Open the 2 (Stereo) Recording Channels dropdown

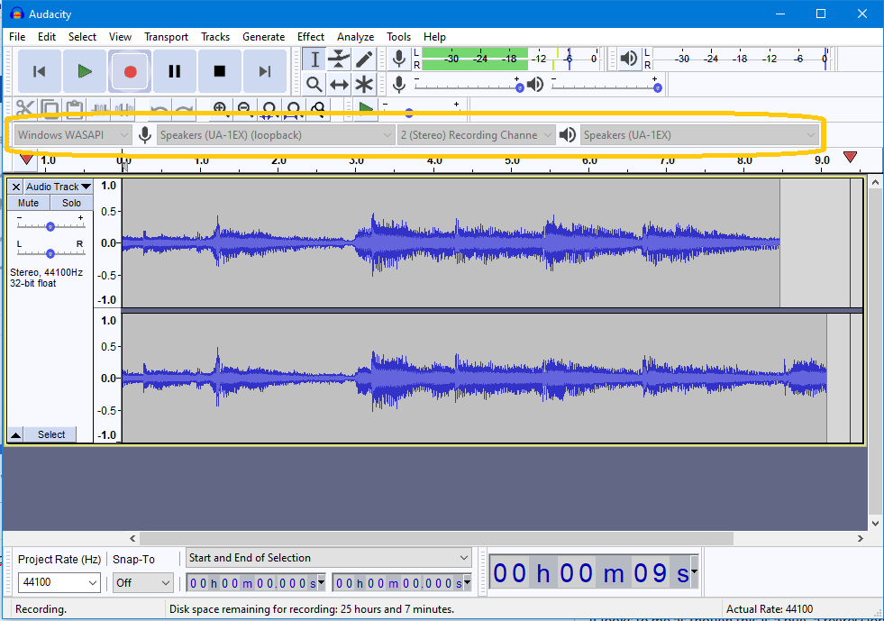click(476, 135)
